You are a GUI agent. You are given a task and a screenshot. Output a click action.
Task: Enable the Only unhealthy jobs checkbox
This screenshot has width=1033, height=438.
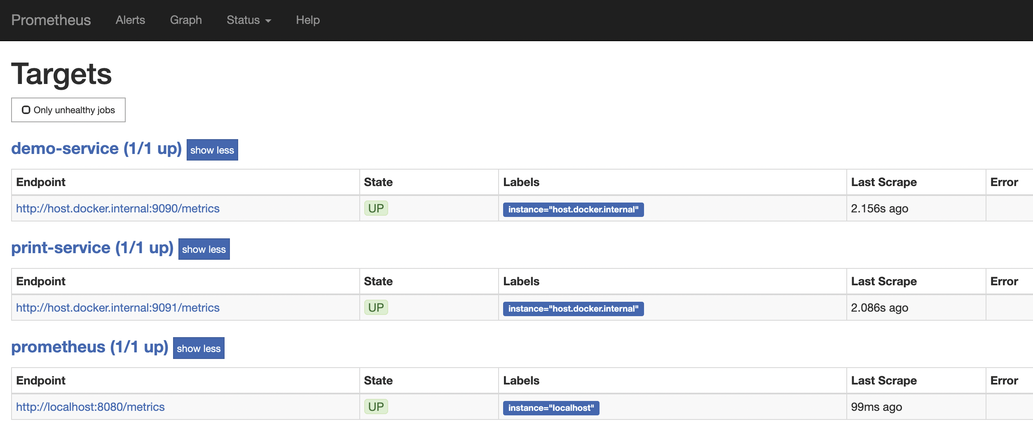pos(26,110)
